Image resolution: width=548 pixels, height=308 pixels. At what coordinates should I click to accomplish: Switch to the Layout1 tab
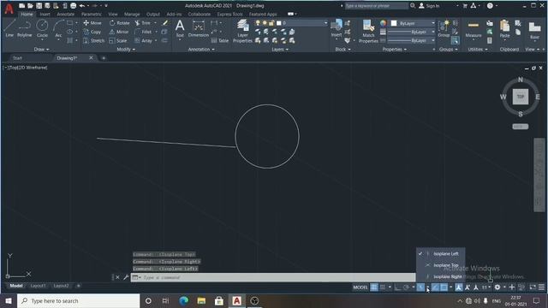38,286
